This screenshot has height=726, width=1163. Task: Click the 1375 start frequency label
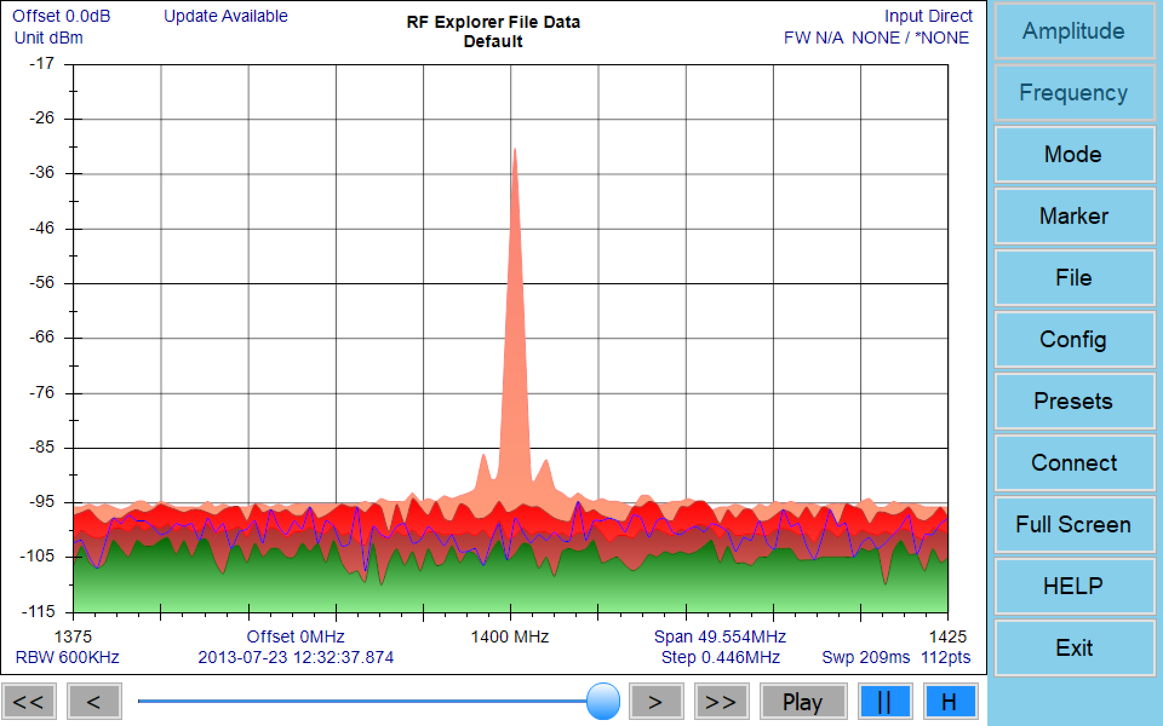tap(73, 636)
